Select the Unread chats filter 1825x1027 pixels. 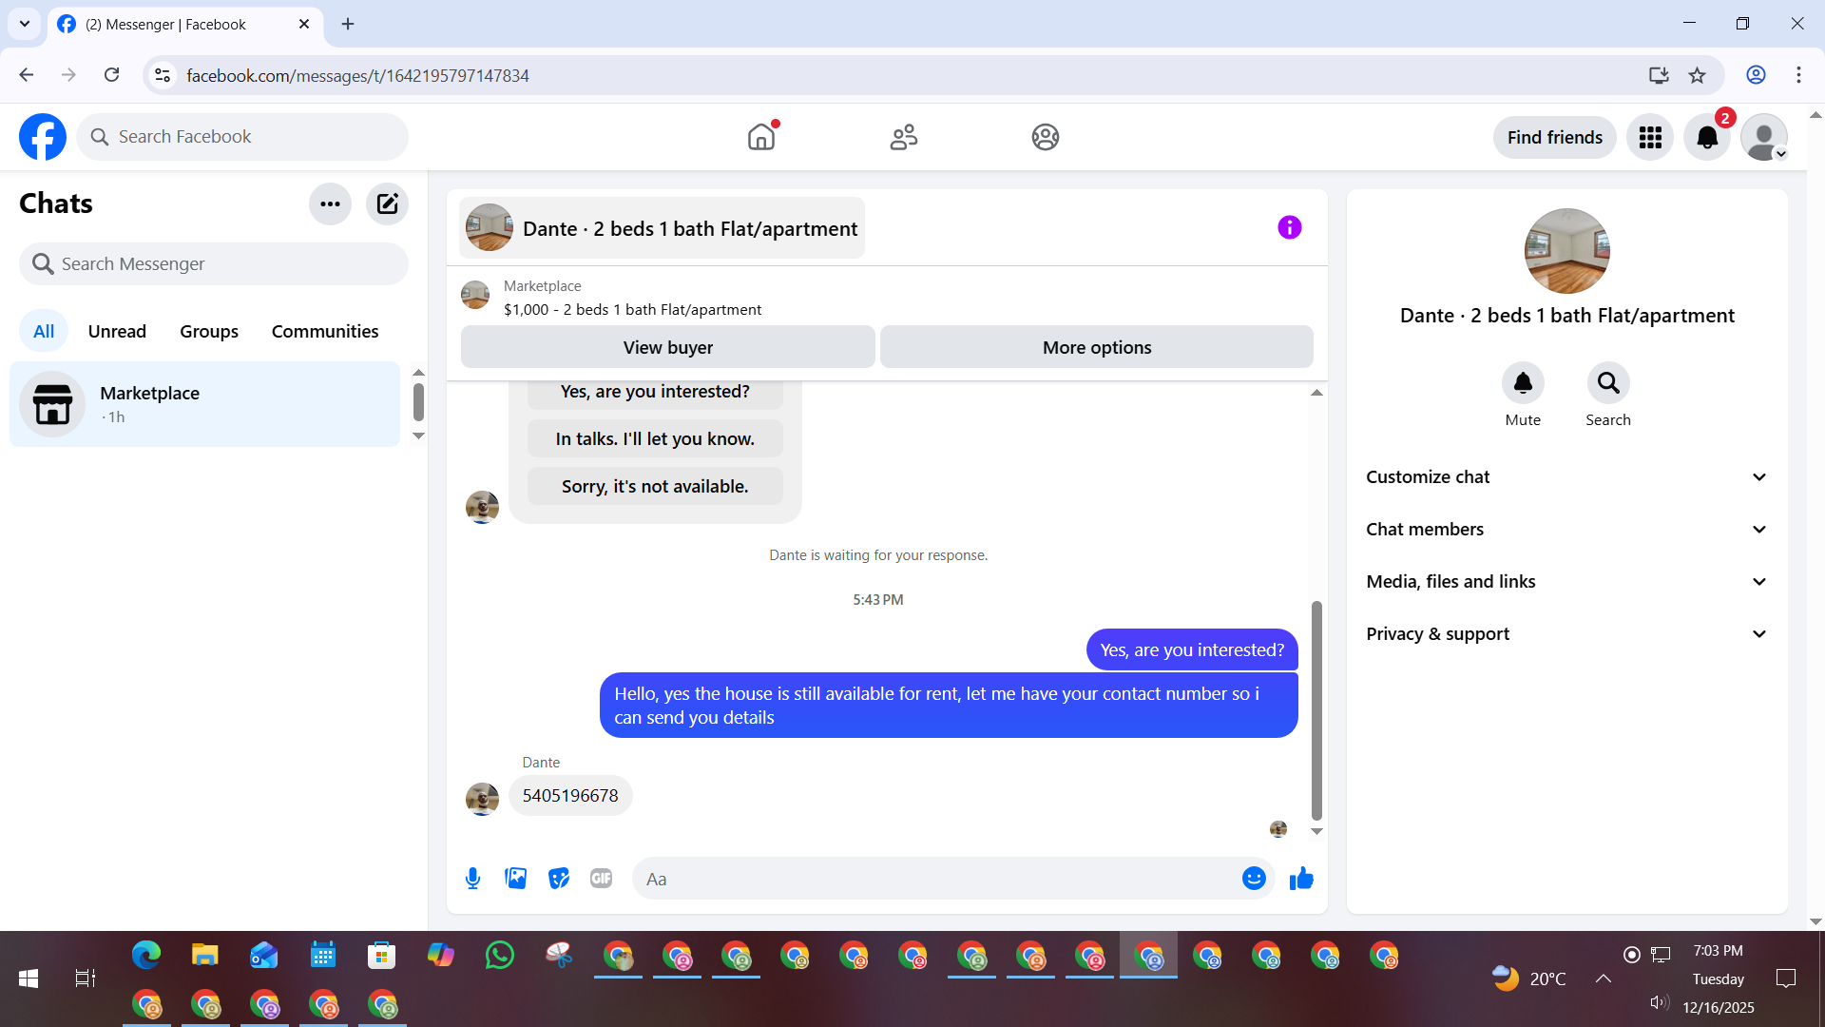click(117, 331)
